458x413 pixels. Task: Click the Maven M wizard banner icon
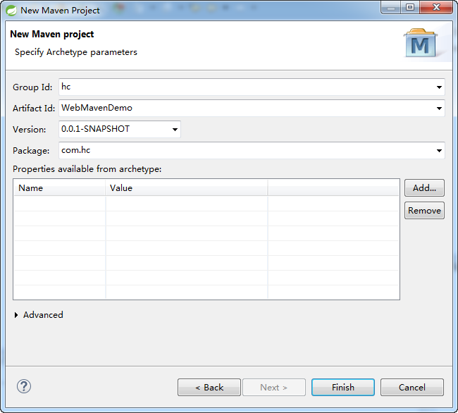click(x=420, y=43)
